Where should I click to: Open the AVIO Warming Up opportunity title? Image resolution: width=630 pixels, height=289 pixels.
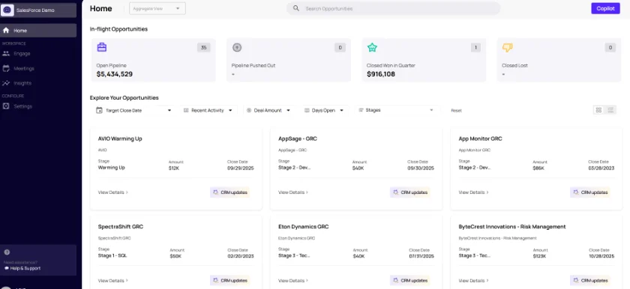coord(120,139)
